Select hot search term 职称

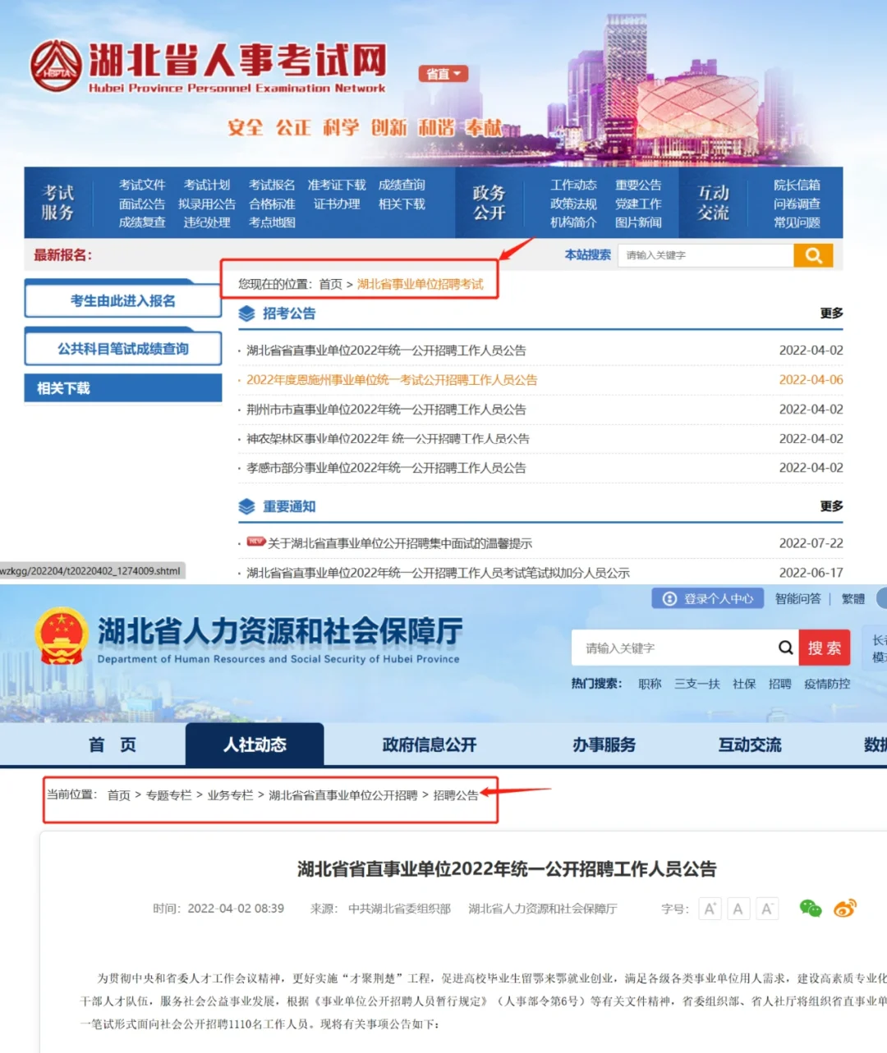pos(650,684)
